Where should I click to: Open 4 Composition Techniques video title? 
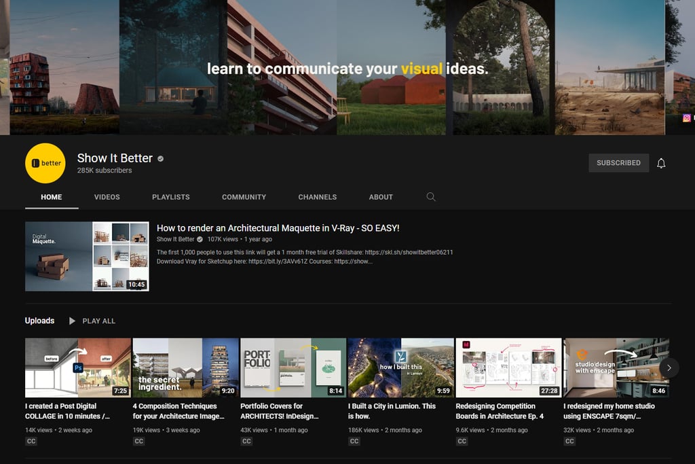[179, 411]
